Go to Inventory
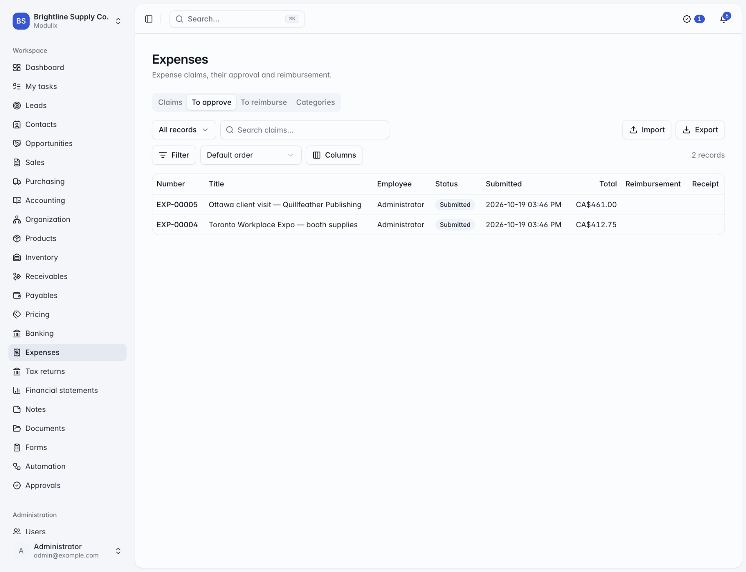 pos(67,257)
